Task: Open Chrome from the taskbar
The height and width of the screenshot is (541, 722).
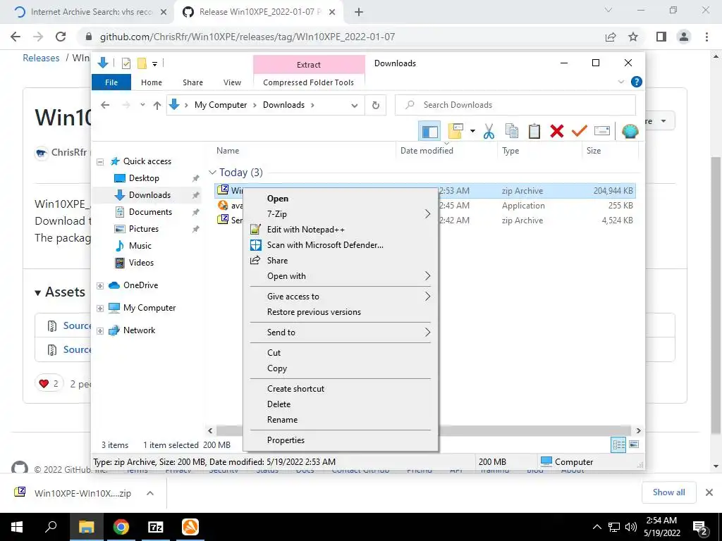Action: coord(121,527)
